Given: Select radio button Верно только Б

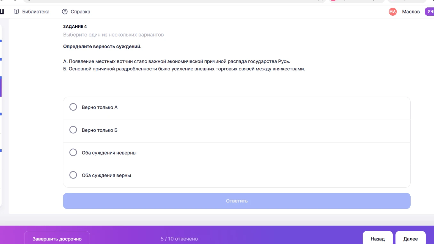Looking at the screenshot, I should [73, 130].
